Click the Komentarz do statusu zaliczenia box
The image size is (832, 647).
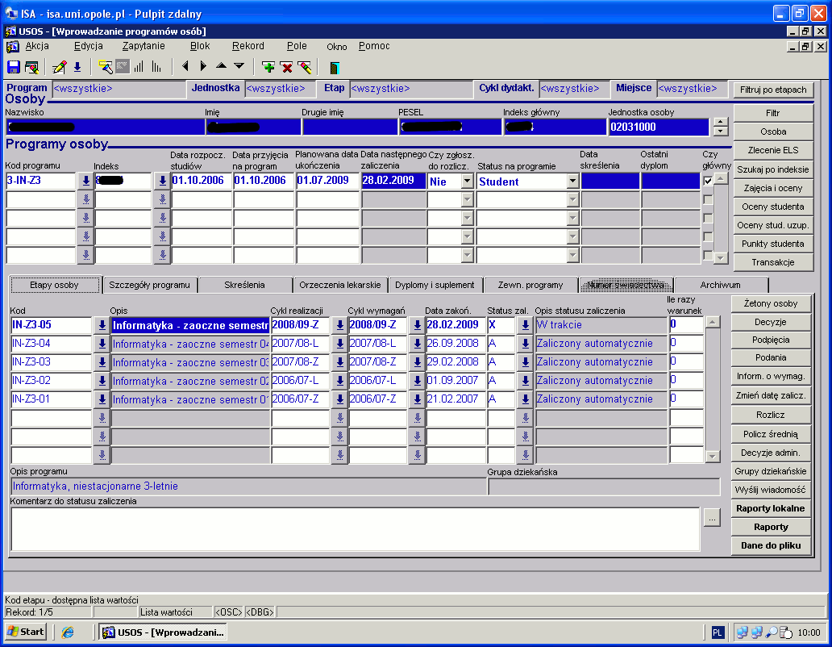click(x=355, y=529)
